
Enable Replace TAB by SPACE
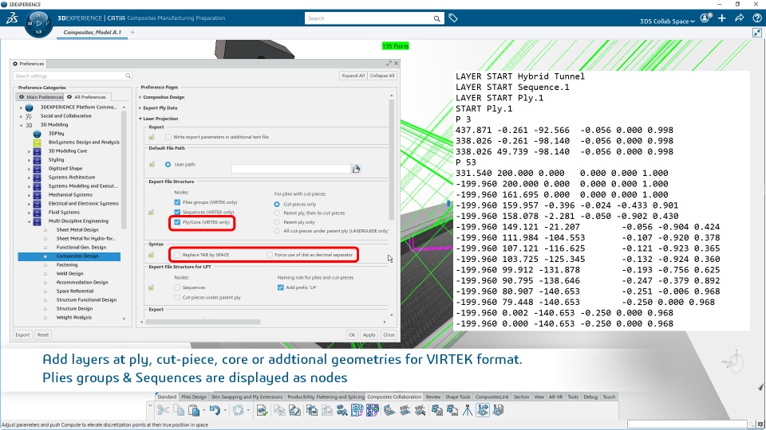[177, 255]
